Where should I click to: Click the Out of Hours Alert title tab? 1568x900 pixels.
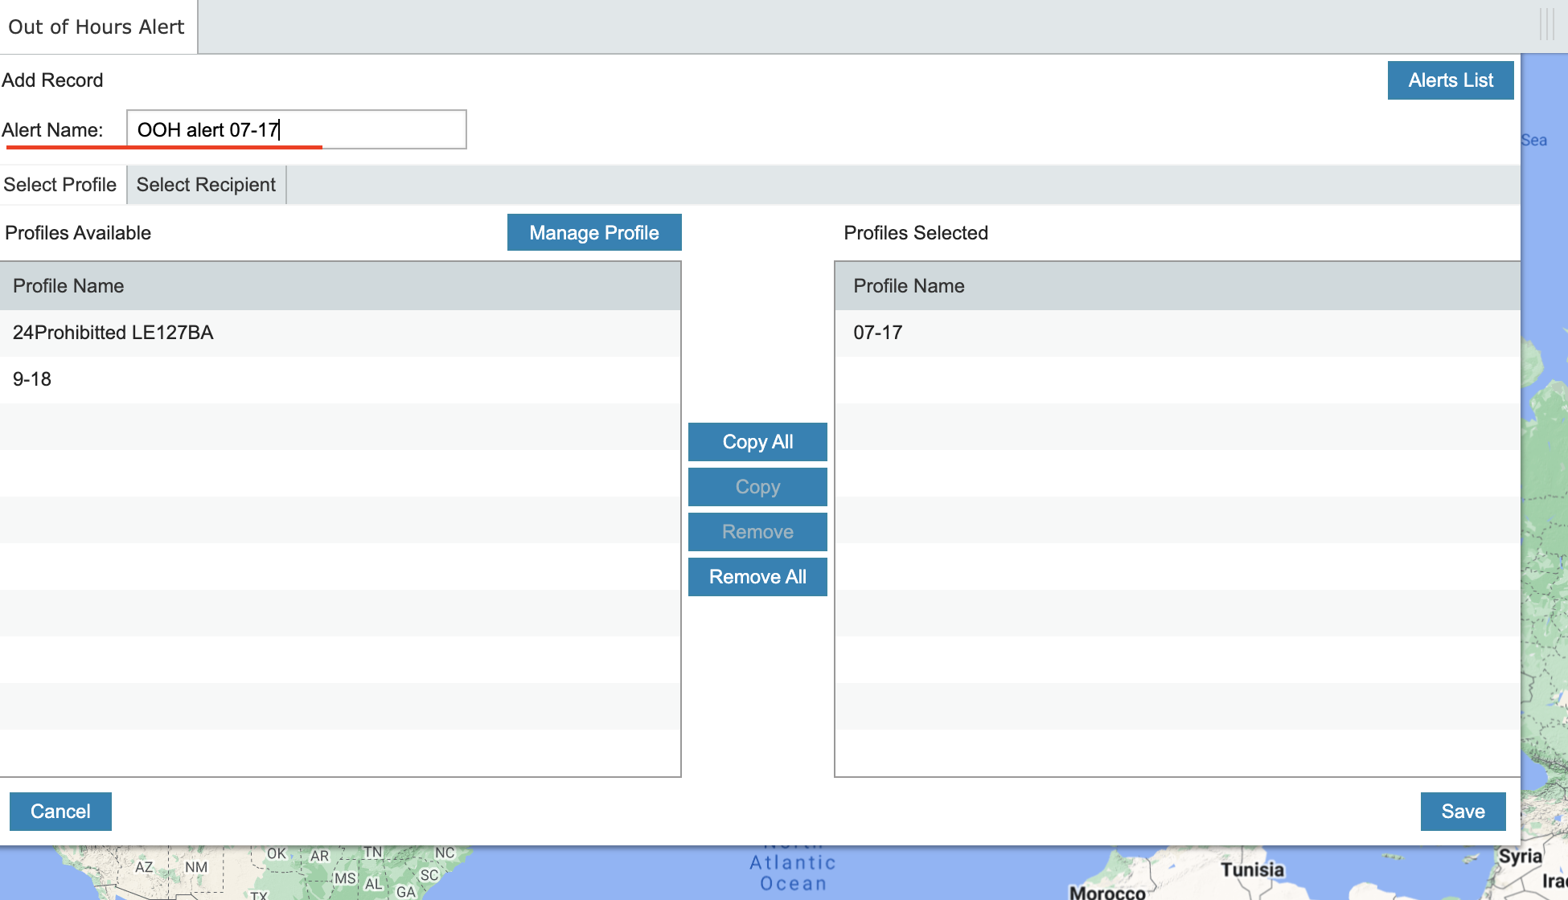(96, 27)
